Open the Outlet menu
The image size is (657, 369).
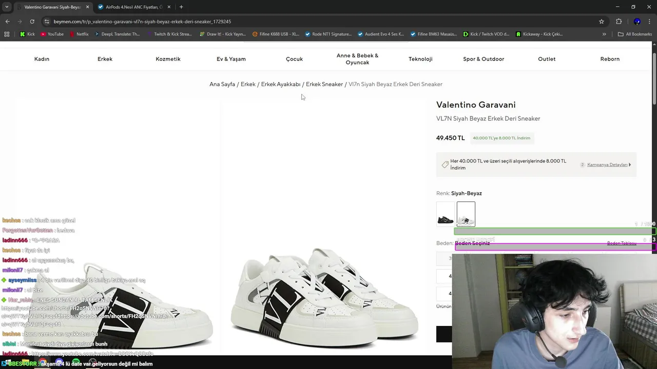547,59
